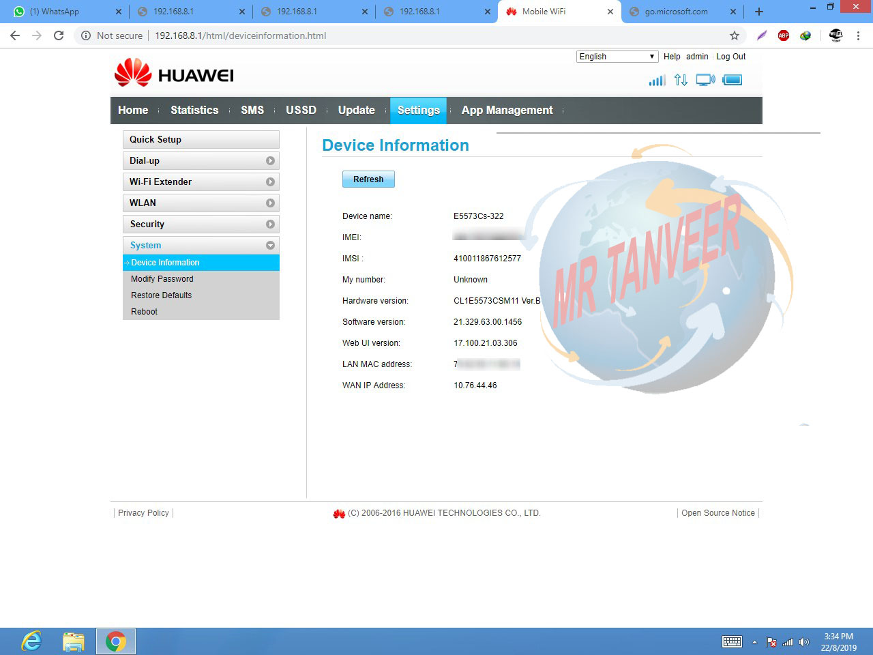Open Restore Defaults page
The image size is (873, 655).
[x=162, y=295]
